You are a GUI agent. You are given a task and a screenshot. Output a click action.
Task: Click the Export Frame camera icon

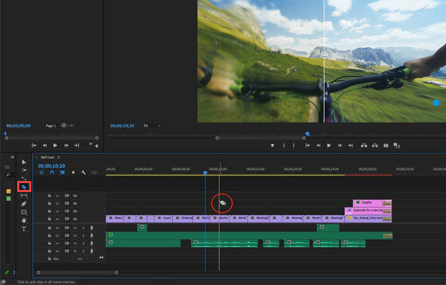pyautogui.click(x=385, y=145)
